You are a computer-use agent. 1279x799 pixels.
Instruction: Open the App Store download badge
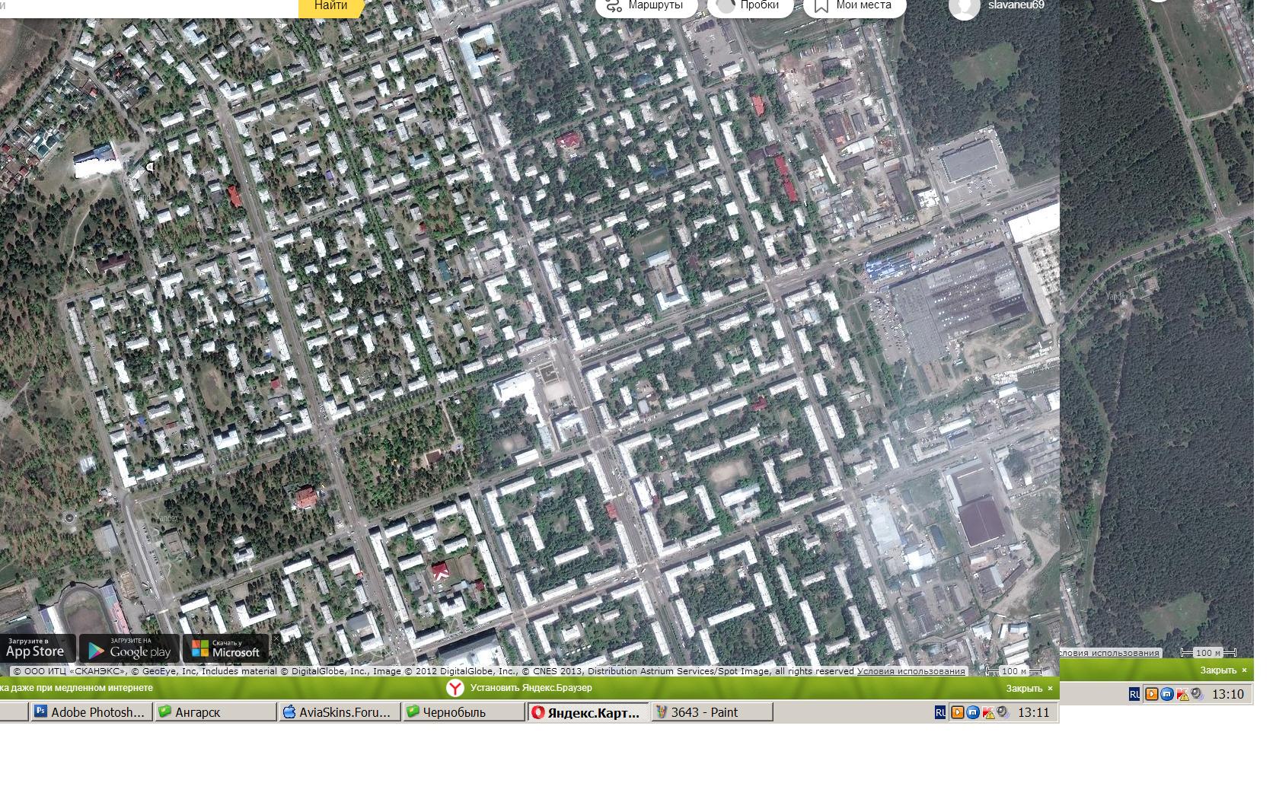click(x=37, y=648)
